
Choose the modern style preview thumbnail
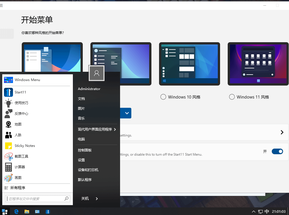tap(121, 64)
